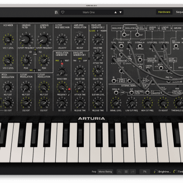
Task: Click the CV Adjust knob
Action: [163, 103]
